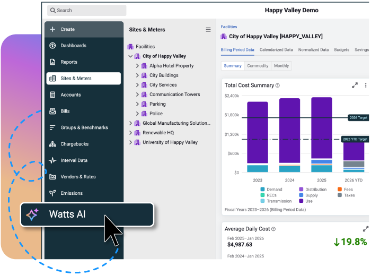Viewport: 371px width, 275px height.
Task: Open the Sites & Meters hamburger menu
Action: click(x=208, y=30)
